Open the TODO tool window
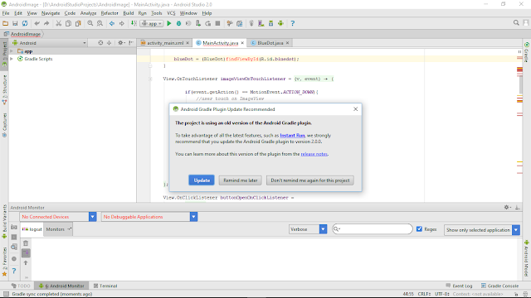The height and width of the screenshot is (298, 531). (21, 286)
